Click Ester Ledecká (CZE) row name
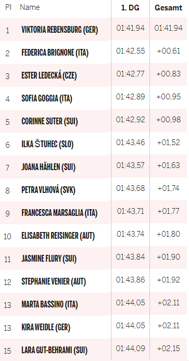Viewport: 189px width, 361px height. (49, 76)
